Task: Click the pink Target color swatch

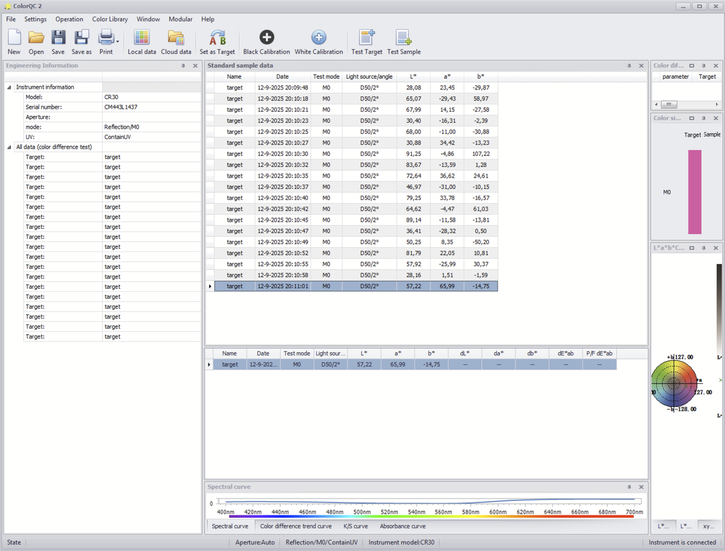Action: tap(695, 192)
